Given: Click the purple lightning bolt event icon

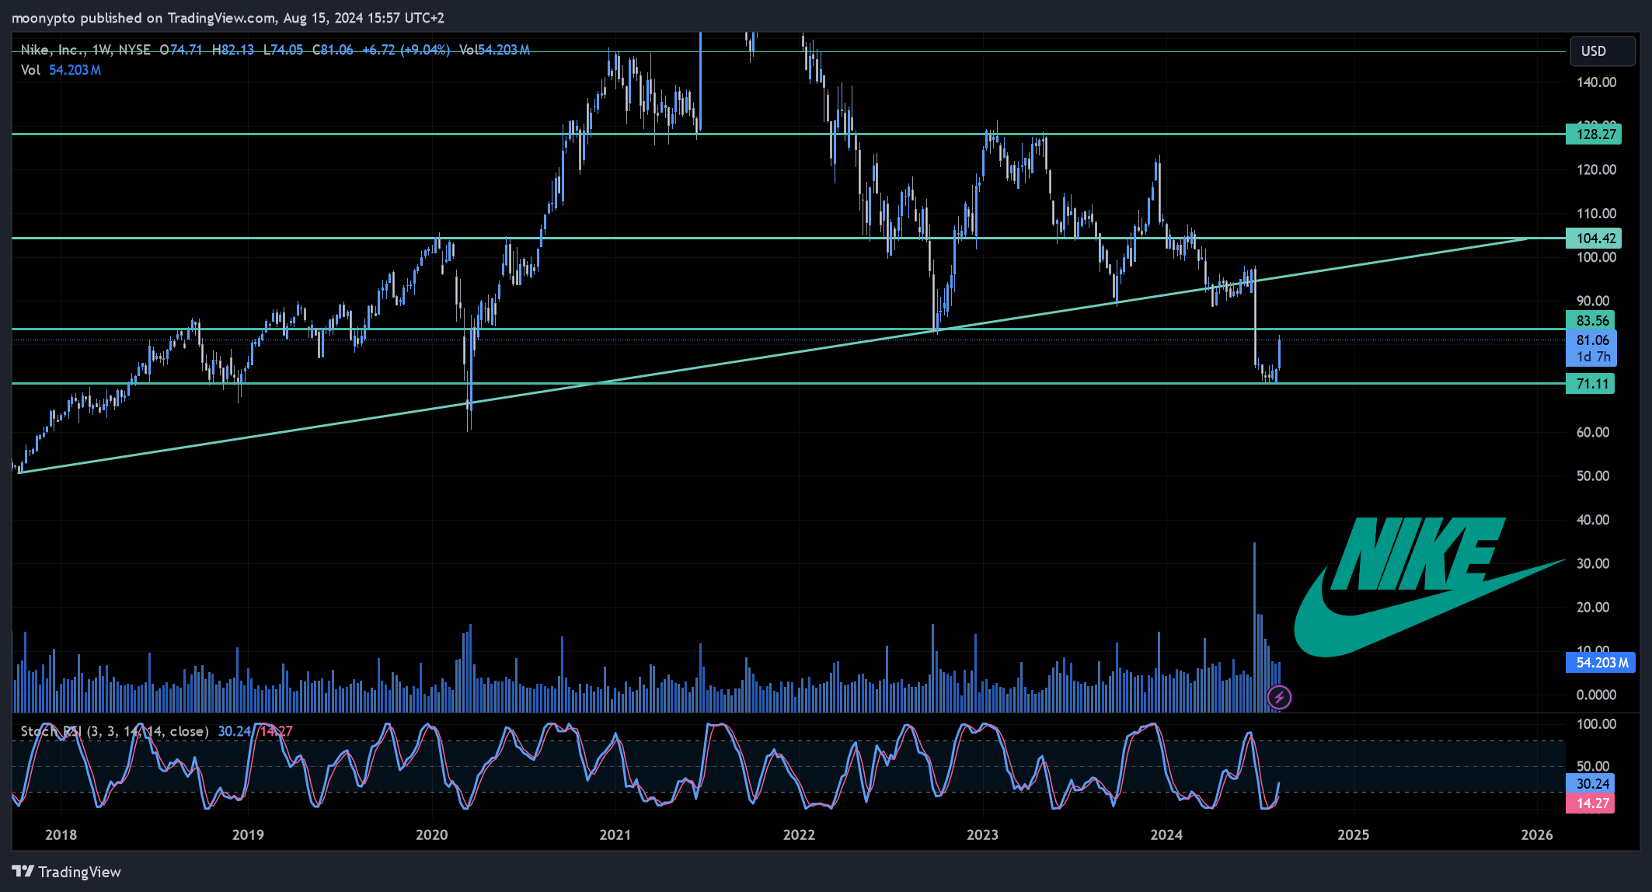Looking at the screenshot, I should [x=1279, y=697].
